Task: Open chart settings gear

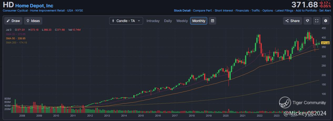Action: point(326,21)
